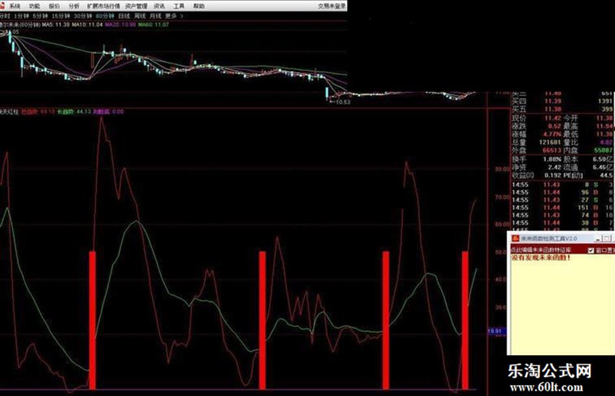Screen dimensions: 615x396
Task: Click the 买四 11.39 bid row
Action: [x=562, y=101]
